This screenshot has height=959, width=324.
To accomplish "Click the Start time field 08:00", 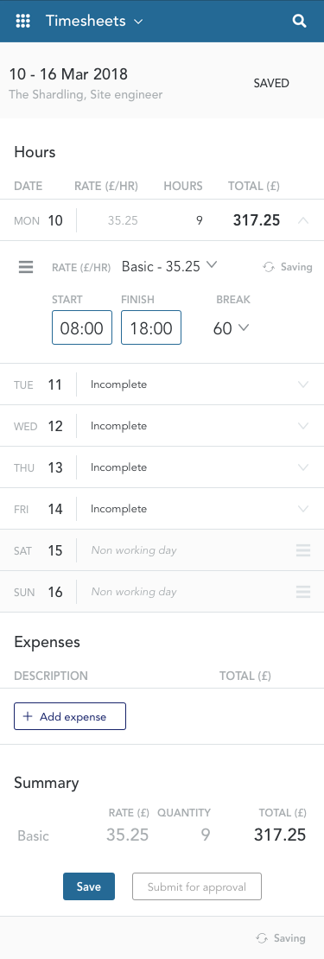I will pyautogui.click(x=82, y=327).
